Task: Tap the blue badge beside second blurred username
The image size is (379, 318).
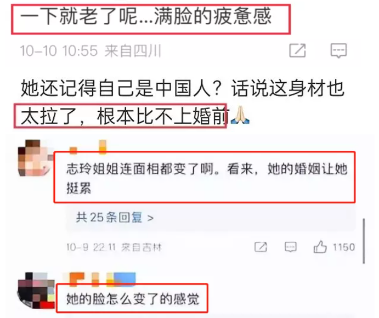Action: (125, 279)
